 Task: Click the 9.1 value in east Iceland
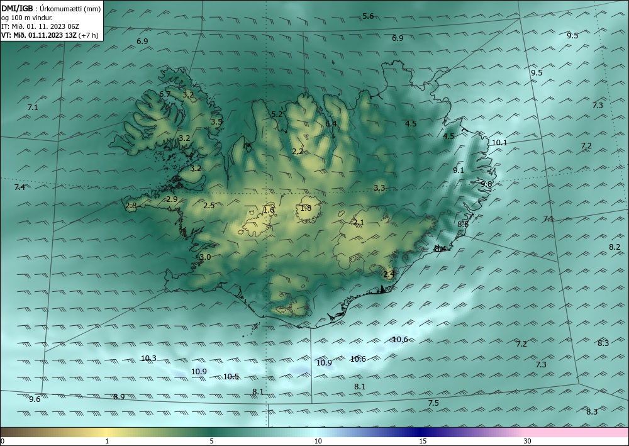[459, 170]
